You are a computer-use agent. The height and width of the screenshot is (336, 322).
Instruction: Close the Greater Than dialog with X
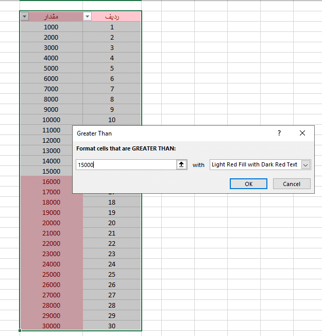(302, 133)
